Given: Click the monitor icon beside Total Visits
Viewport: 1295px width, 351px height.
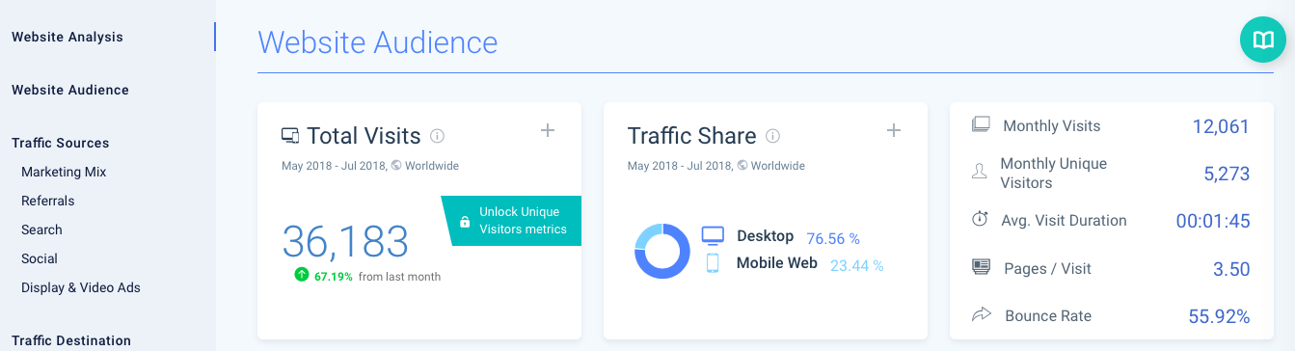Looking at the screenshot, I should [x=290, y=136].
